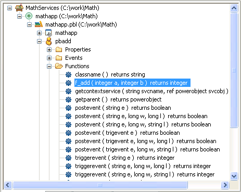Viewport: 241px width, 192px height.
Task: Expand the mathapp application object node
Action: [x=40, y=33]
